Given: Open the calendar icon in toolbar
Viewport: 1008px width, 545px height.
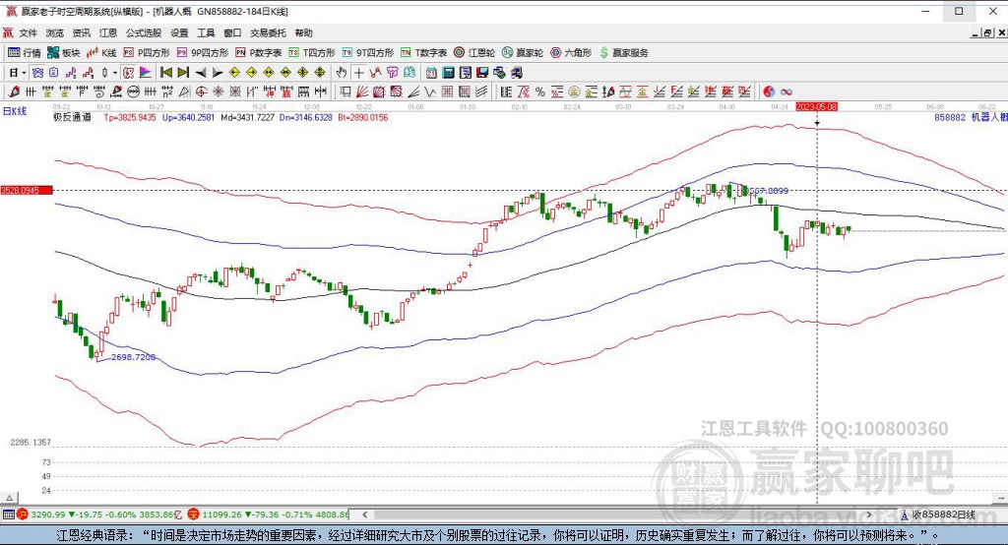Looking at the screenshot, I should (x=431, y=73).
